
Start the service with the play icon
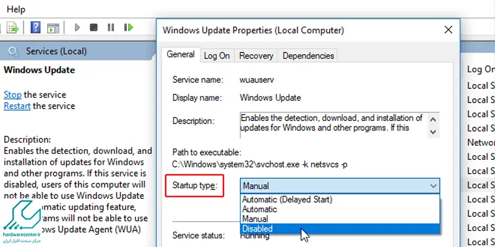(x=77, y=28)
